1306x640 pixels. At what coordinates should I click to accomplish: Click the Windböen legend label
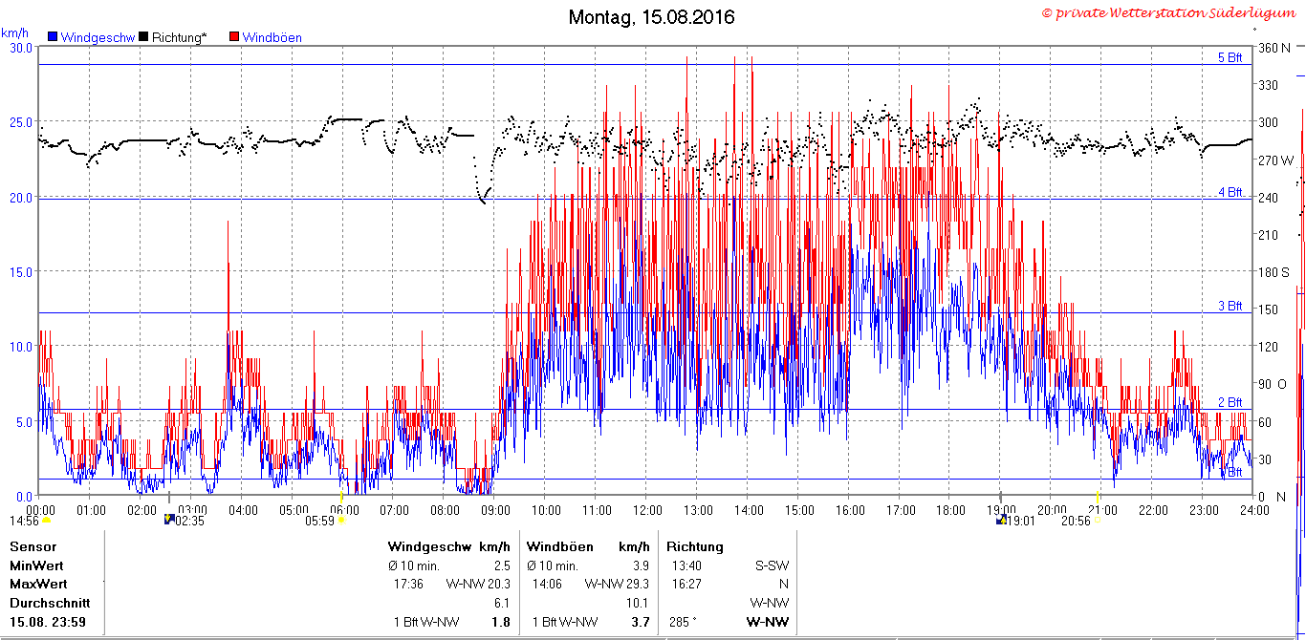coord(272,38)
